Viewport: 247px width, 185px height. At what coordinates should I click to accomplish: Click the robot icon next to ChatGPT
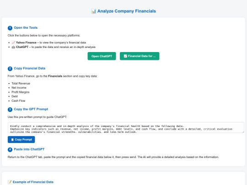(13, 47)
